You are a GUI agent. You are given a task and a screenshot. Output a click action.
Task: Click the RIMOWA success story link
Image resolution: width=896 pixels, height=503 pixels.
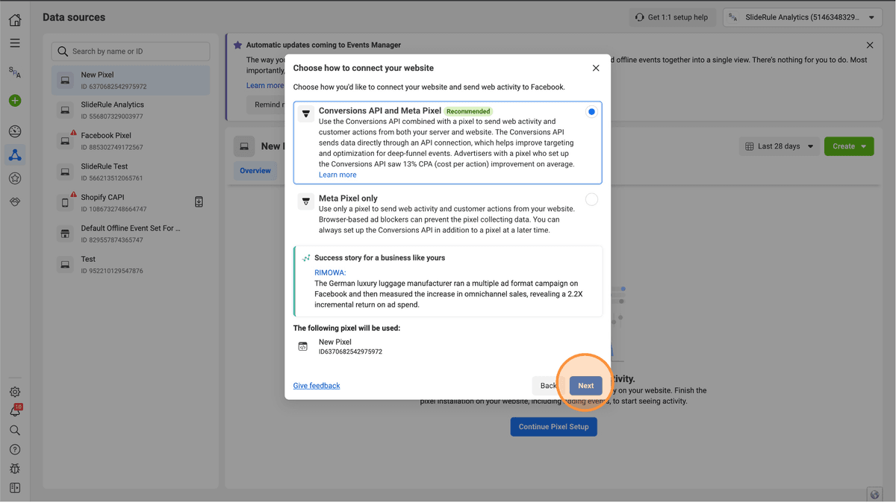coord(330,273)
